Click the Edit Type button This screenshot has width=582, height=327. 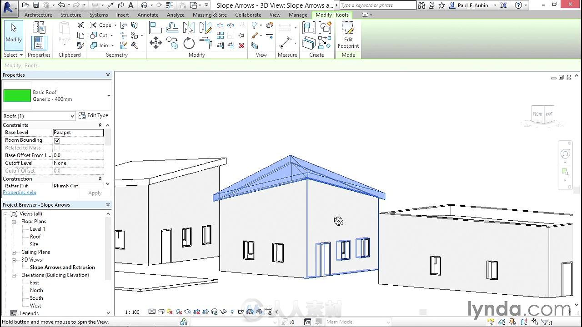coord(93,116)
